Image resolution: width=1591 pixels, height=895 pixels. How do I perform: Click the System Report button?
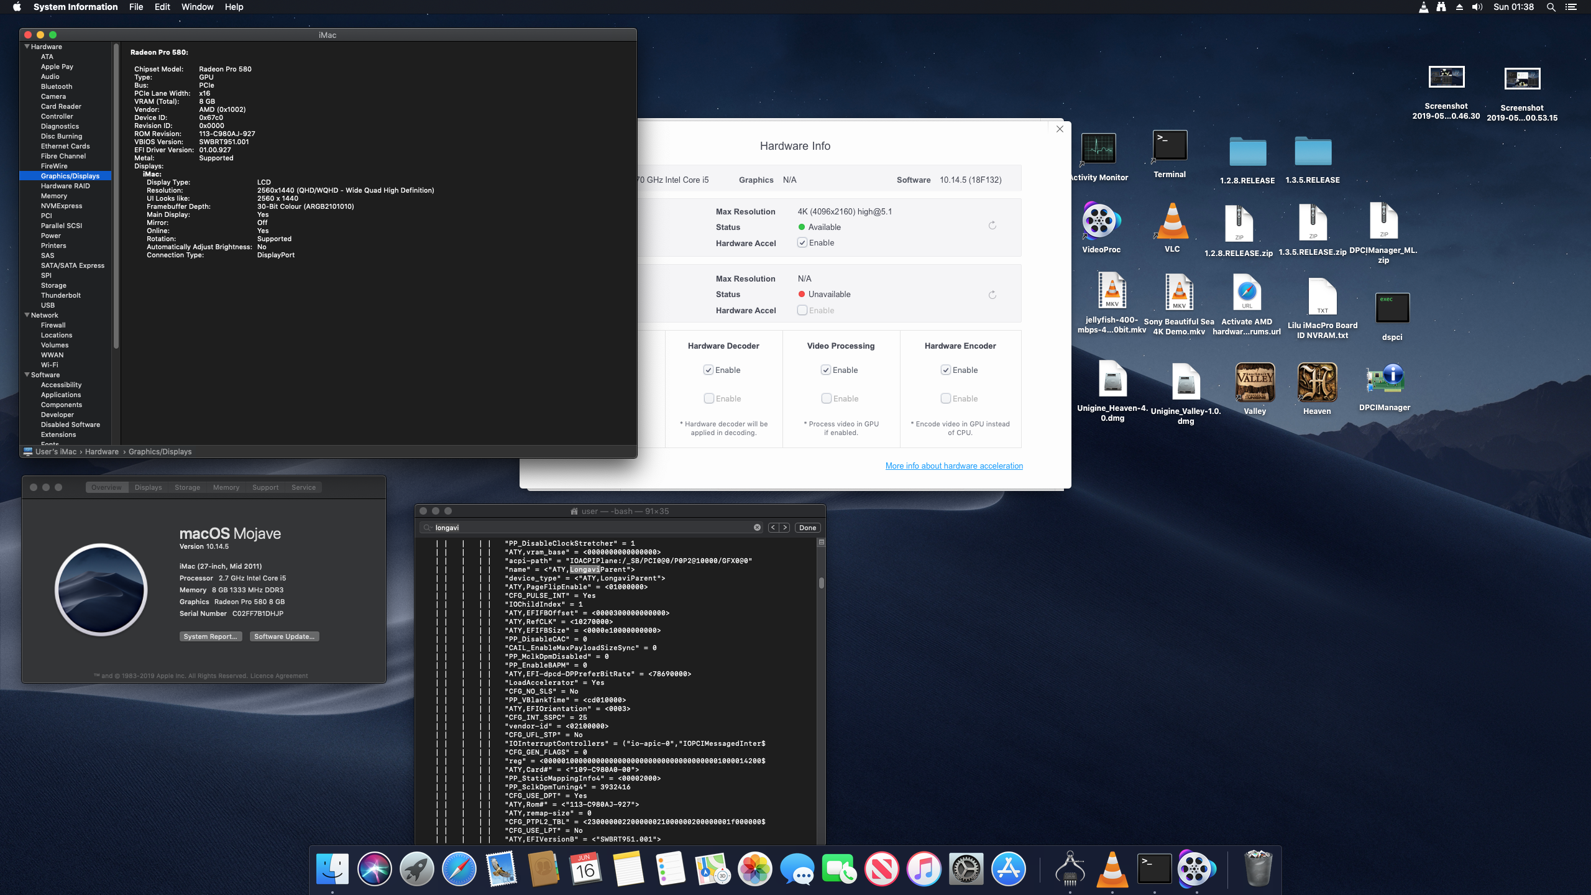tap(210, 636)
